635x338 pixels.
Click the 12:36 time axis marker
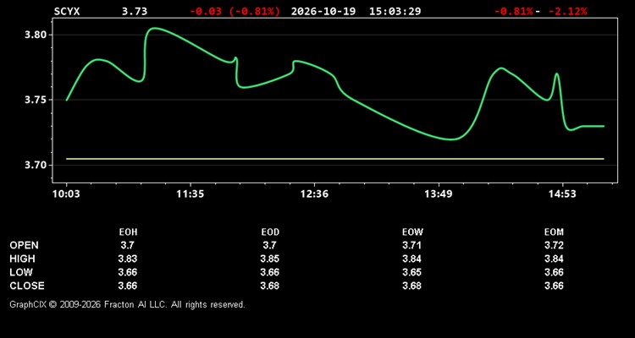coord(315,194)
